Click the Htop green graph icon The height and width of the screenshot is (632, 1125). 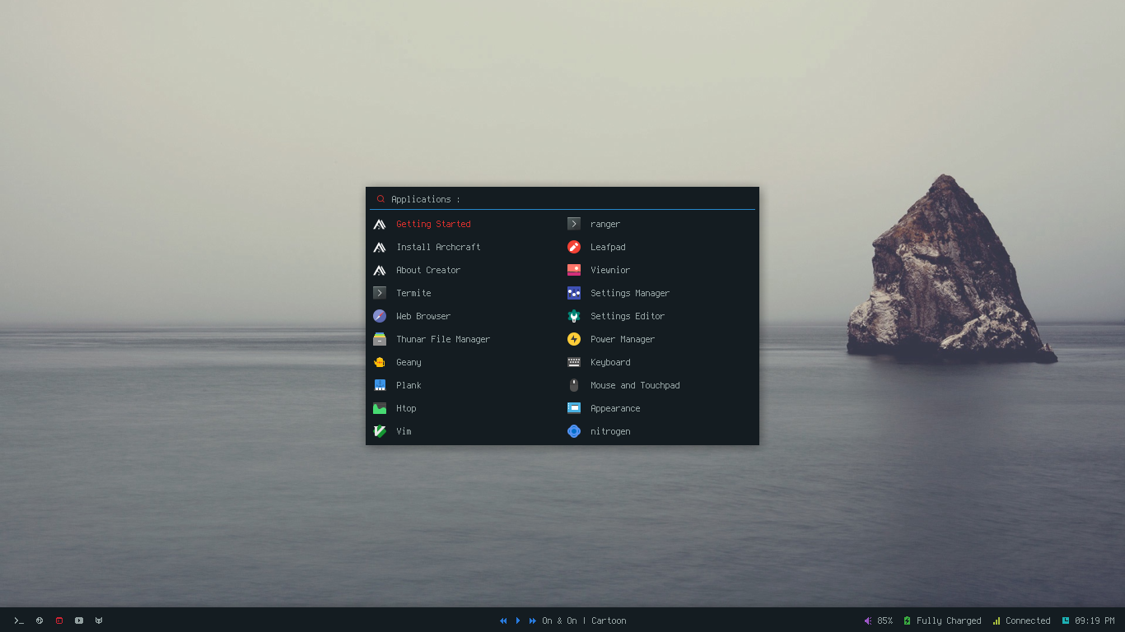[x=380, y=408]
